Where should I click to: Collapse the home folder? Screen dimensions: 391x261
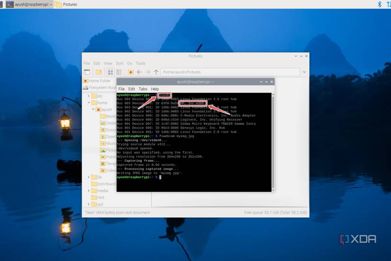click(x=89, y=103)
